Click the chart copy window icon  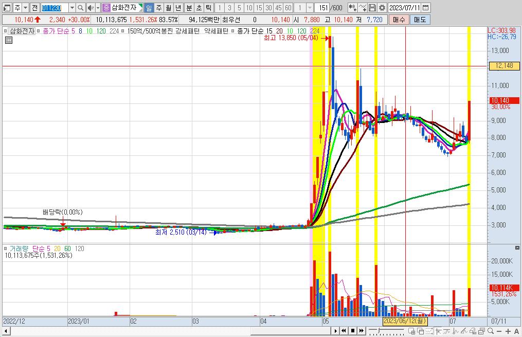click(481, 331)
